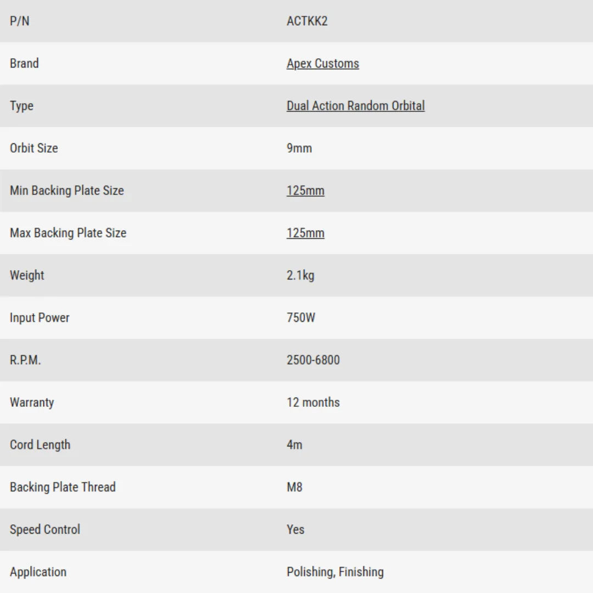Select the Application row label
This screenshot has width=593, height=593.
[38, 572]
